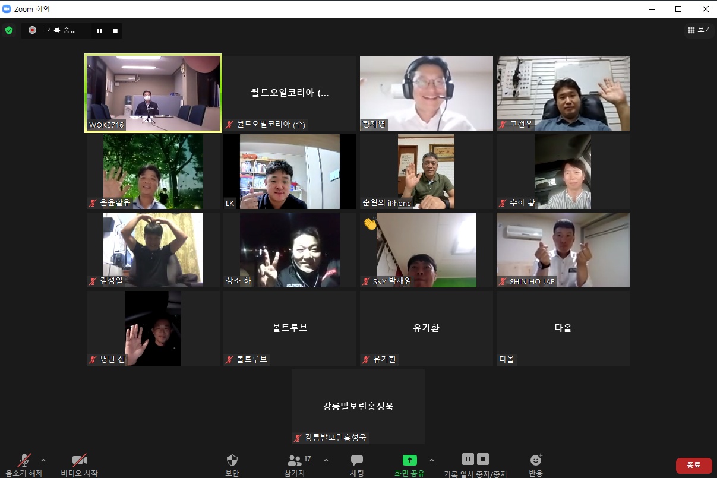This screenshot has width=717, height=478.
Task: Click muted mic icon beside 김성일 name
Action: tap(93, 281)
